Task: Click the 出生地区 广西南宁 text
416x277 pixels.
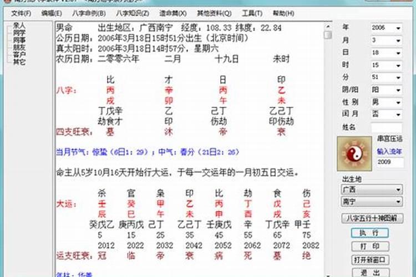Action: pyautogui.click(x=135, y=28)
